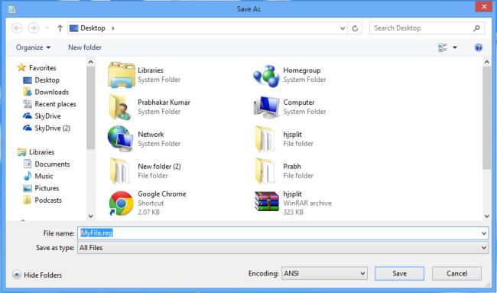Screen dimensions: 497x293
Task: Create a New folder
Action: coord(85,47)
